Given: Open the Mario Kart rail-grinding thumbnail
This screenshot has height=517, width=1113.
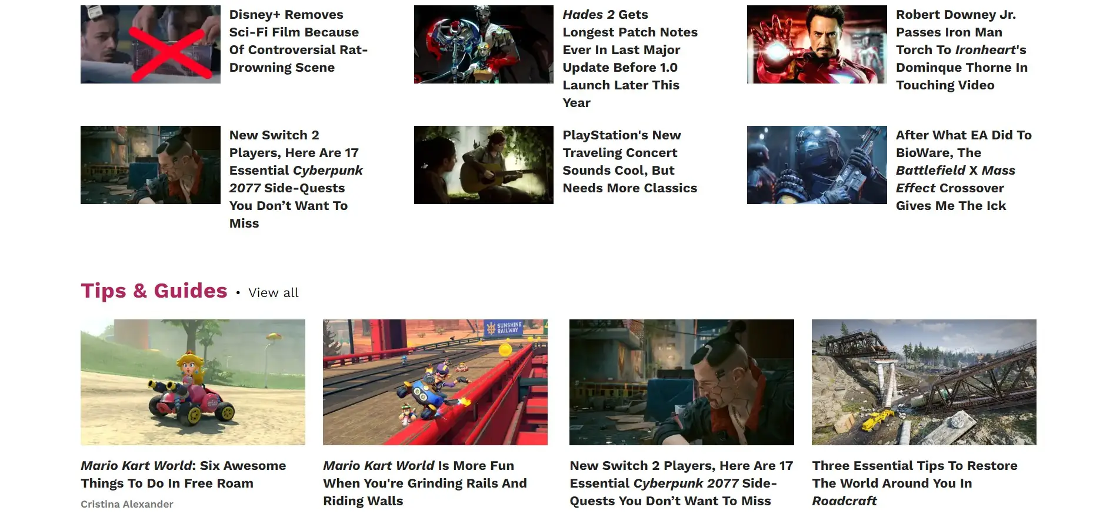Looking at the screenshot, I should pos(435,382).
